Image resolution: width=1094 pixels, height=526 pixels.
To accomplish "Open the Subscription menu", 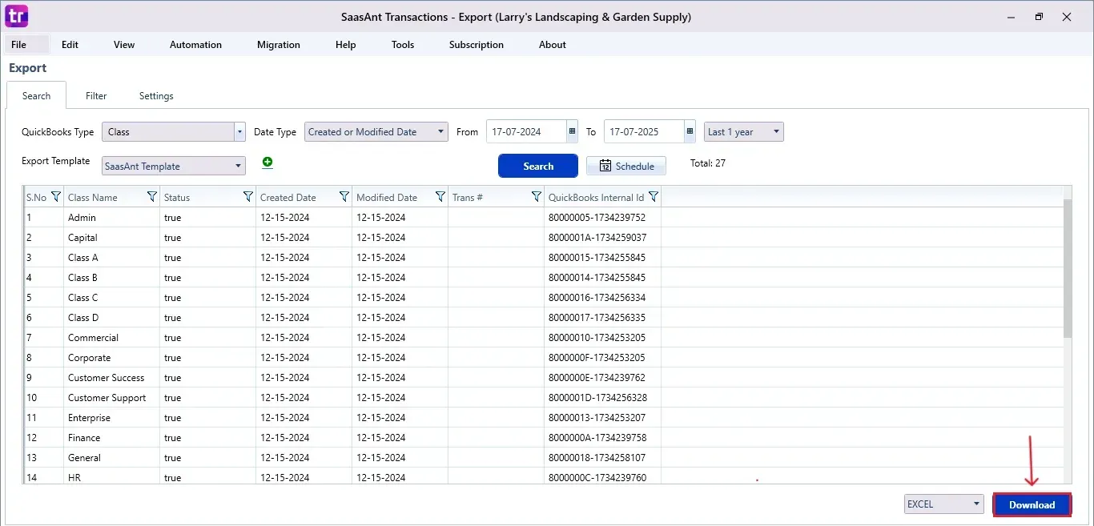I will (477, 45).
